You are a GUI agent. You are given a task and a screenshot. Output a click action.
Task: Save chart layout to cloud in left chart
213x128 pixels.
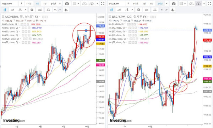coord(92,4)
